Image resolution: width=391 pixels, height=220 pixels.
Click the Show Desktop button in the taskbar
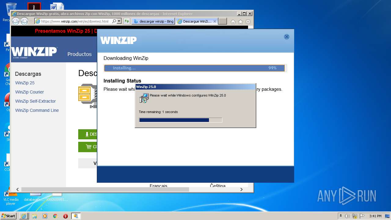(388, 216)
